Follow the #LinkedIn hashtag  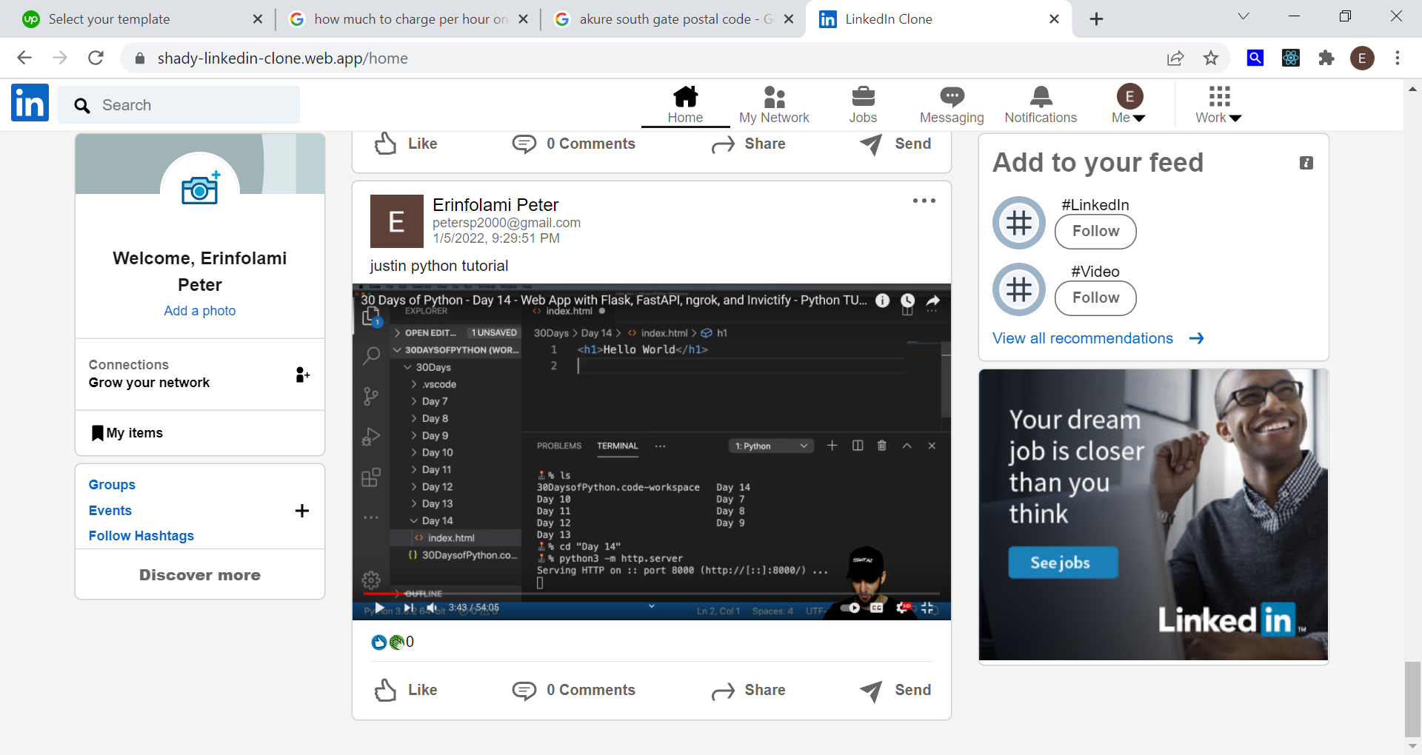(1095, 232)
